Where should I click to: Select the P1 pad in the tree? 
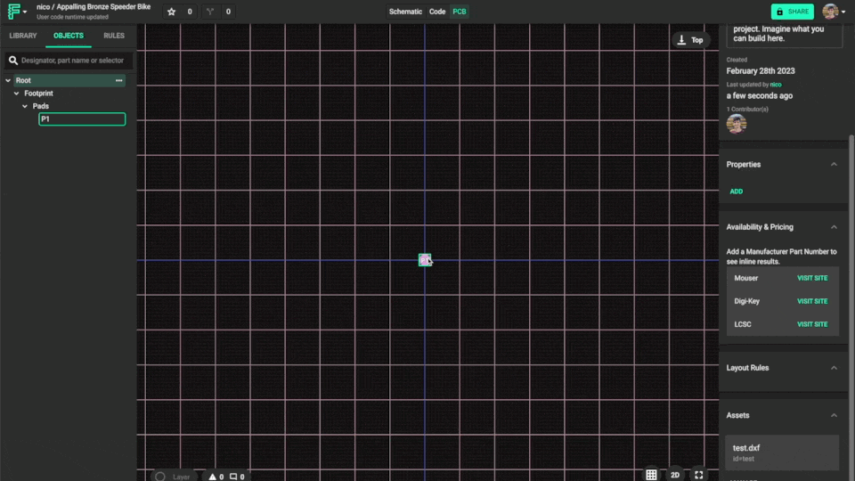(82, 118)
